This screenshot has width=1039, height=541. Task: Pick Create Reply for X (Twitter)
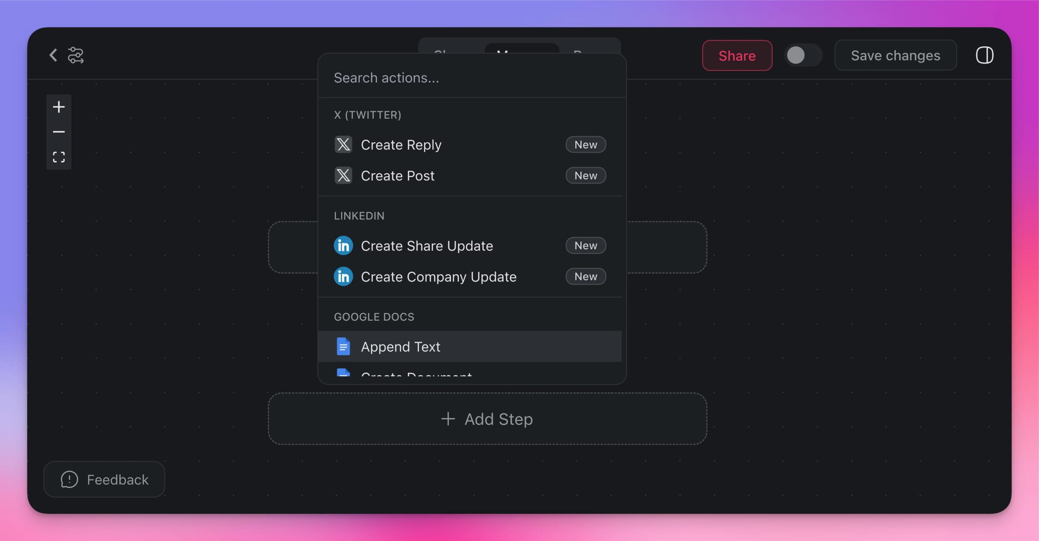point(401,145)
